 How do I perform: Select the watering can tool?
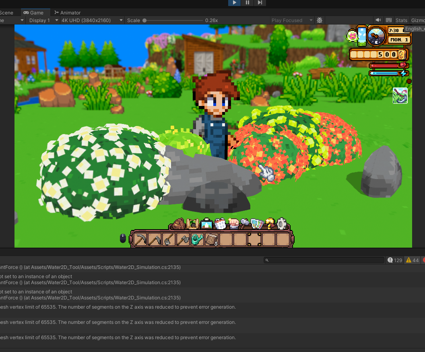(x=197, y=240)
